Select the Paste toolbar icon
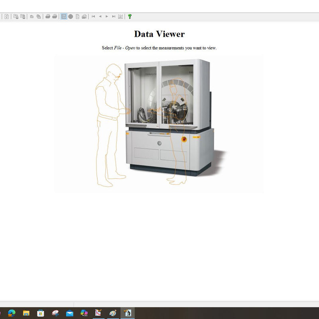 coord(23,17)
